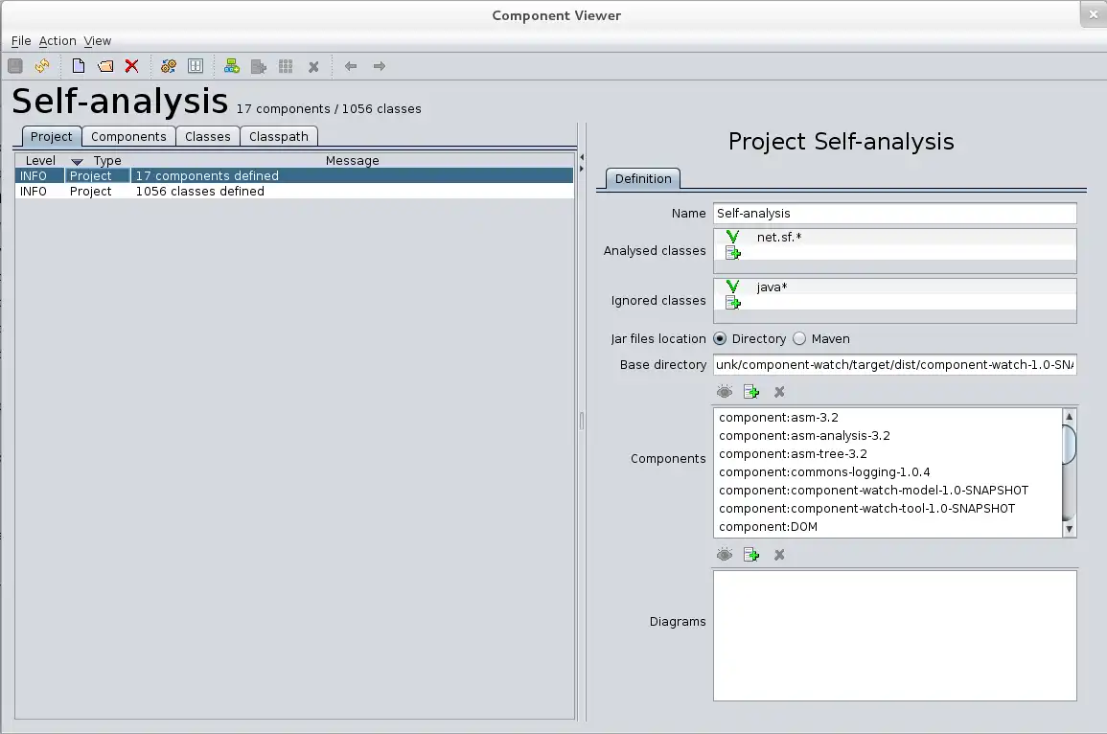
Task: Select component:asm-3.2 in Components list
Action: (x=888, y=417)
